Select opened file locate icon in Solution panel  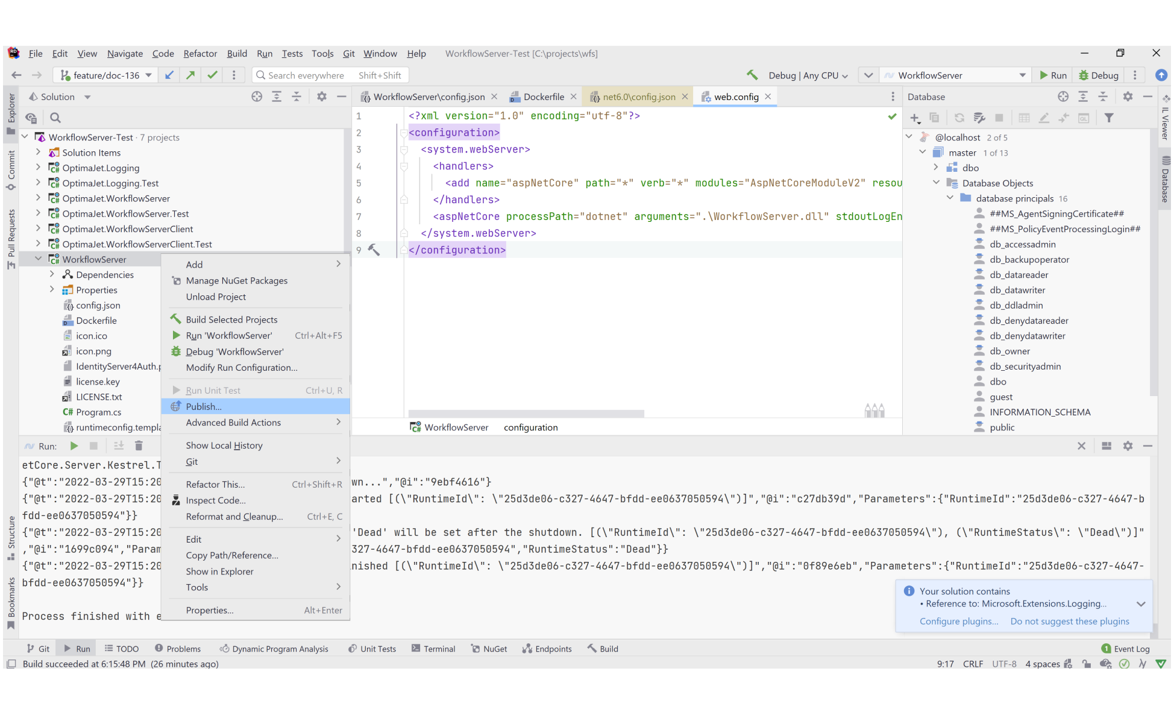click(257, 96)
